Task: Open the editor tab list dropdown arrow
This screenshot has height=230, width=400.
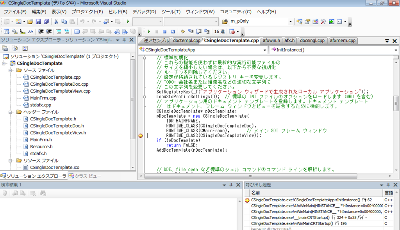Action: click(387, 41)
